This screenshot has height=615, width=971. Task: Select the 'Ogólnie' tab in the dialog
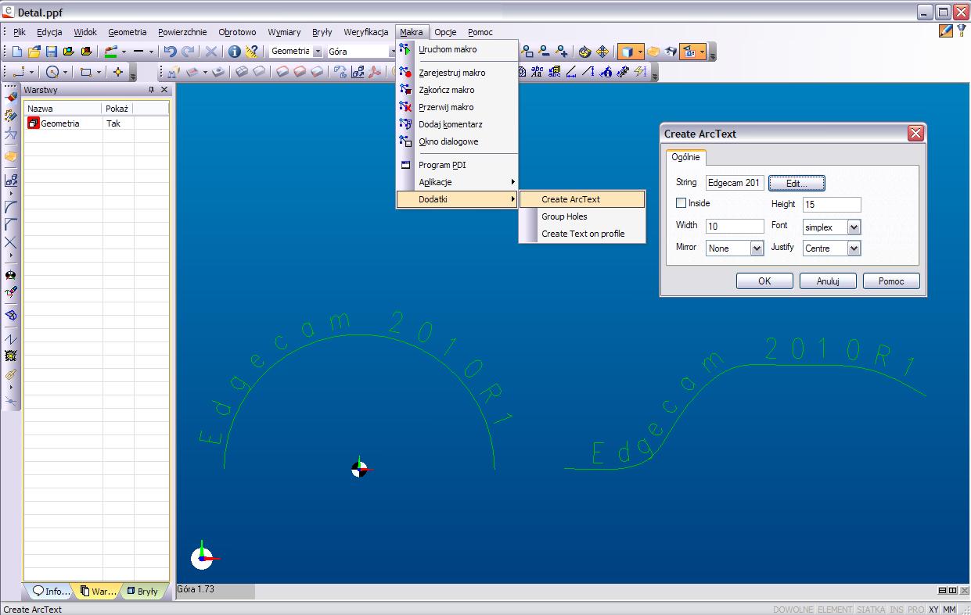(x=686, y=157)
